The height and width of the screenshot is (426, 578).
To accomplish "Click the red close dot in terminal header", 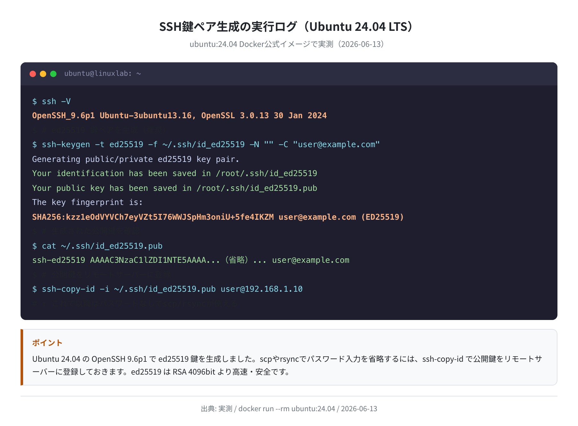I will pos(33,74).
